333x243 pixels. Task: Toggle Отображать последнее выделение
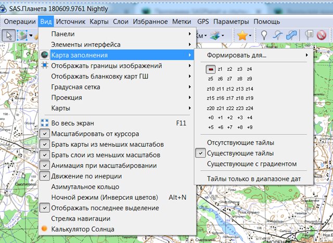[45, 208]
